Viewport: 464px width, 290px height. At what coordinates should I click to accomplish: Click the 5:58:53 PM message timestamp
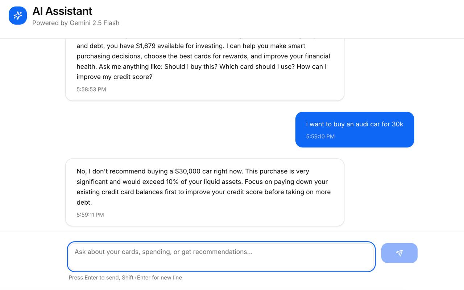(91, 89)
